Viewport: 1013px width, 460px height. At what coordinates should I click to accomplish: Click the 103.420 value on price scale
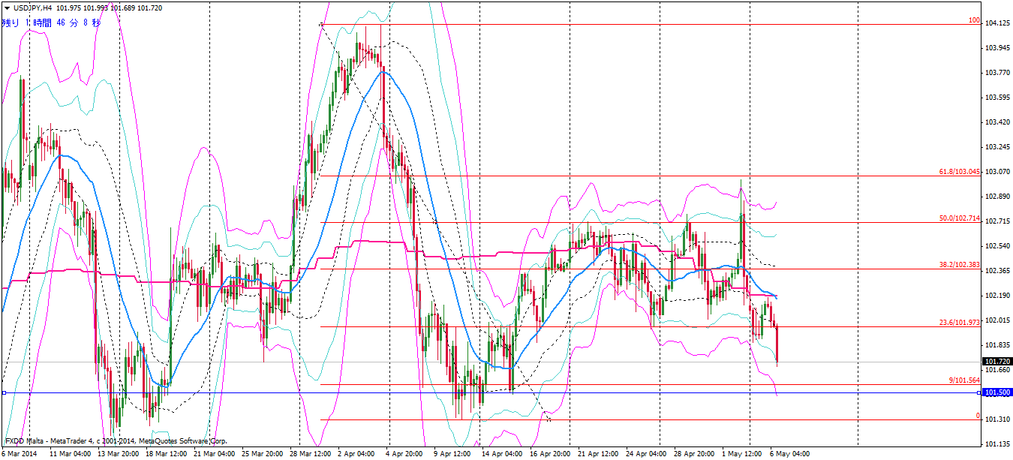[996, 122]
